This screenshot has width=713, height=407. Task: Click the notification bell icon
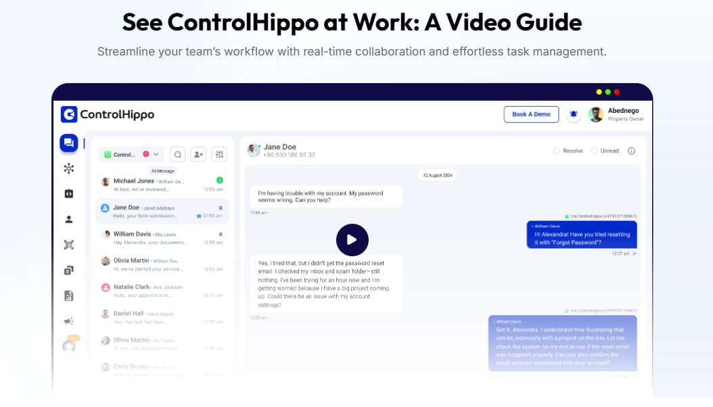point(574,114)
